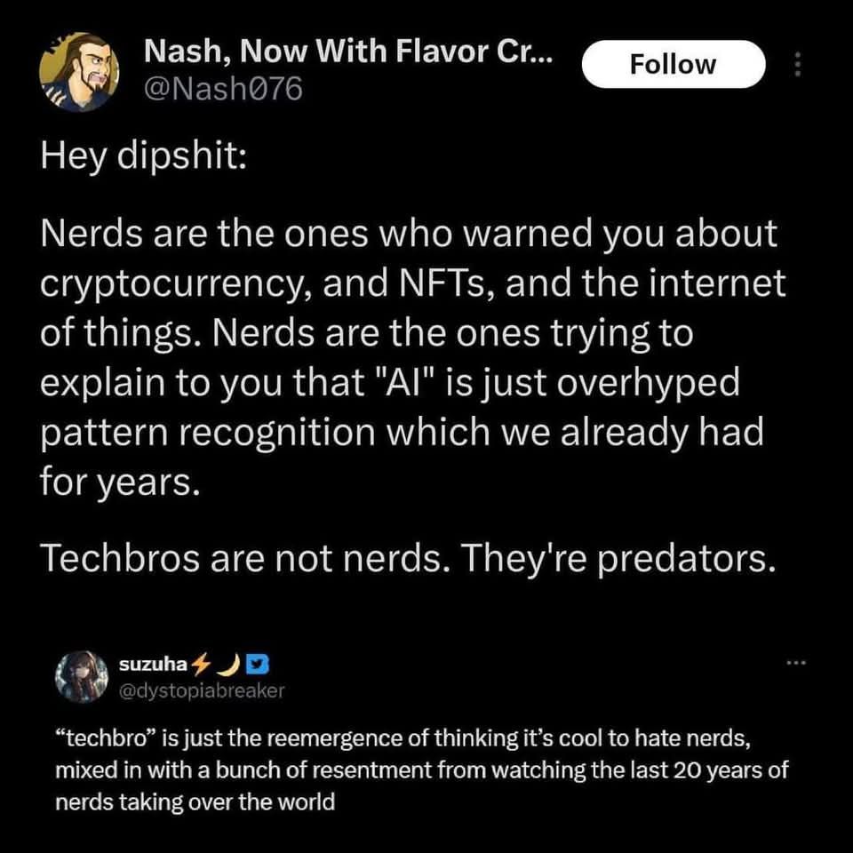This screenshot has width=853, height=853.
Task: Click the crescent moon emoji next to suzuha
Action: pos(229,663)
